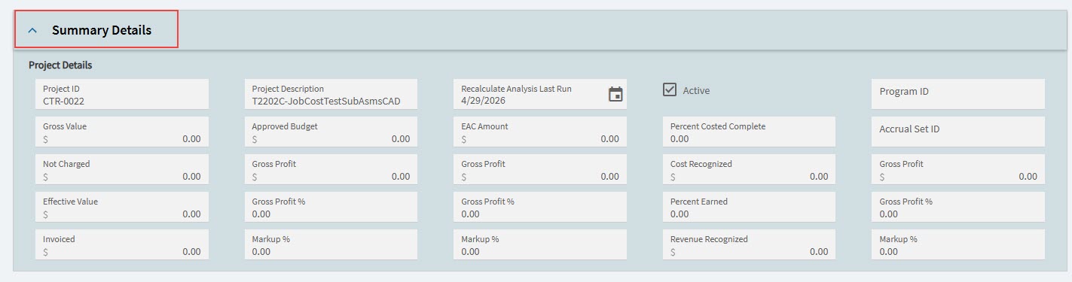This screenshot has height=282, width=1072.
Task: Select the Markup % field in Approved Budget column
Action: point(331,244)
